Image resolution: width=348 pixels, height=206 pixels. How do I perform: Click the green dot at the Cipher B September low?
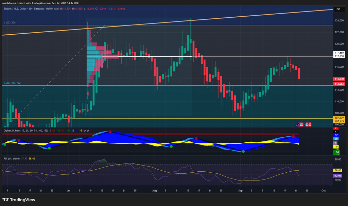[x=243, y=151]
